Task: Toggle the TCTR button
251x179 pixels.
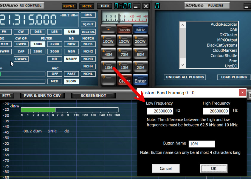Action: pos(105,6)
